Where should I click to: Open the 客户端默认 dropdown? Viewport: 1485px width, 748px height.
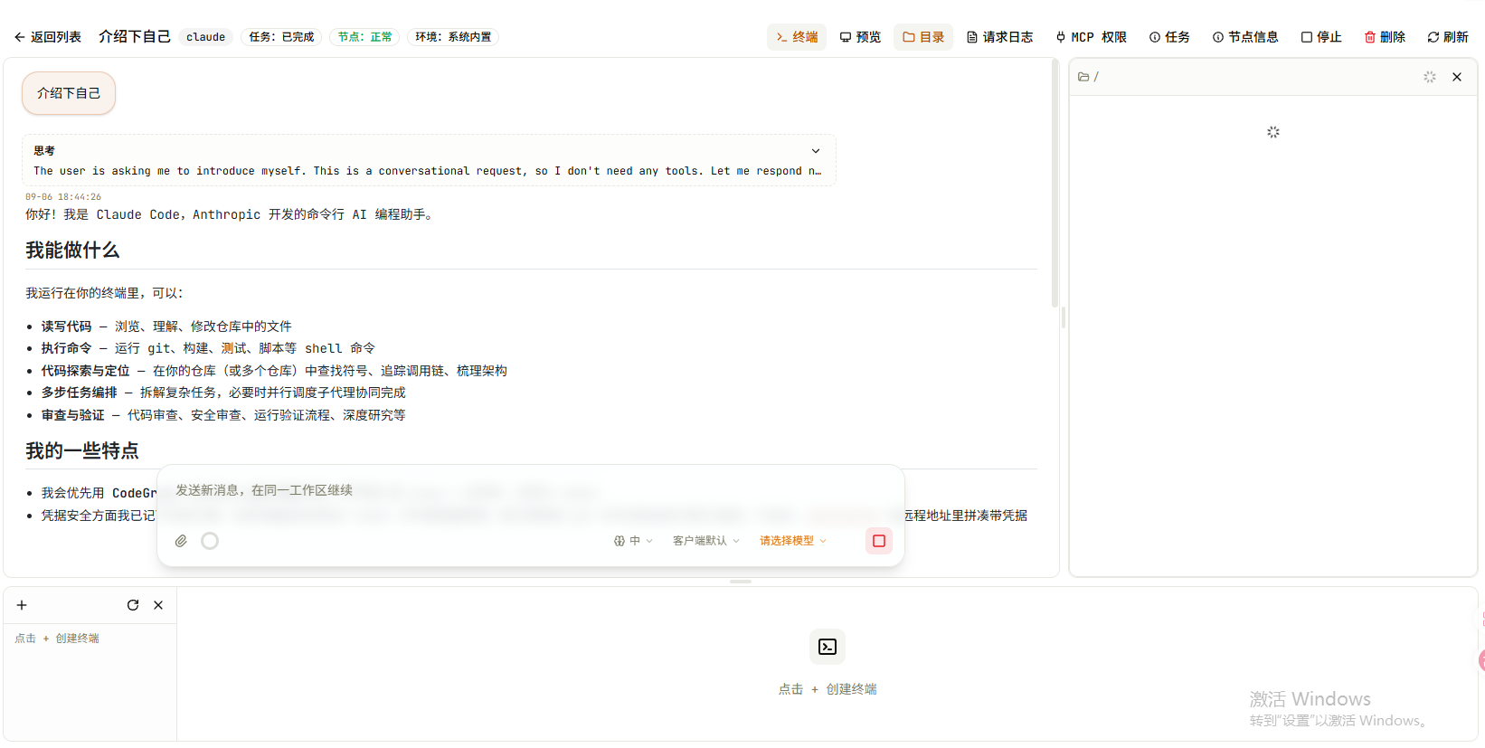[x=706, y=541]
